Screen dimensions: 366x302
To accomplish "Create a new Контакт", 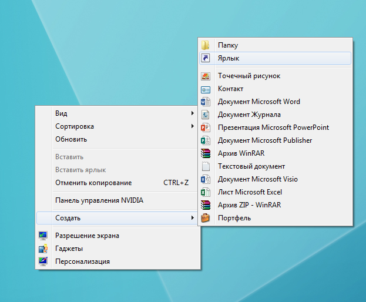I will tap(275, 89).
